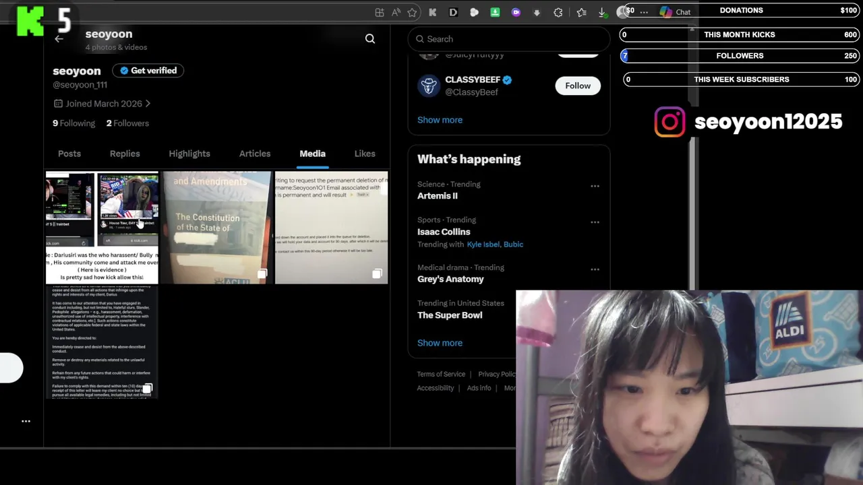
Task: Open the Articles tab
Action: tap(255, 154)
